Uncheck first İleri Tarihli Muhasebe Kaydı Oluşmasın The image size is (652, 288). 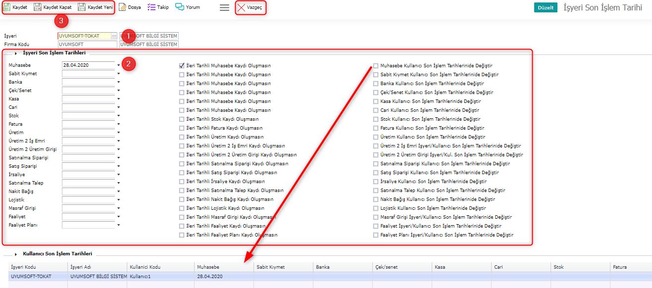tap(182, 66)
